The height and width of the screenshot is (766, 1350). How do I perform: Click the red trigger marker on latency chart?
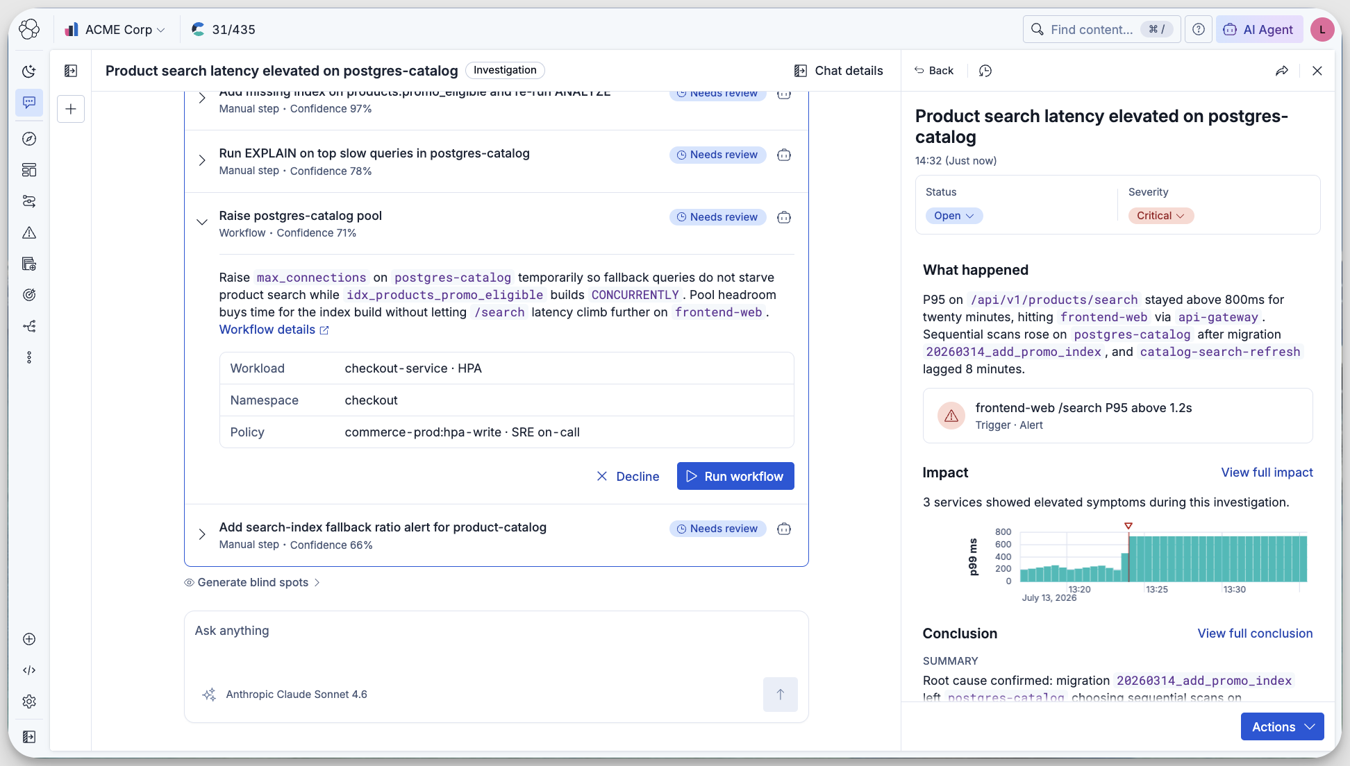coord(1128,526)
